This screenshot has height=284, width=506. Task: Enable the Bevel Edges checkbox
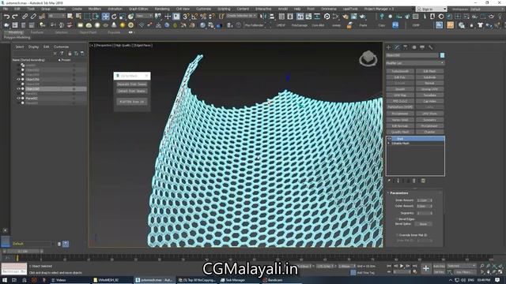[x=397, y=219]
